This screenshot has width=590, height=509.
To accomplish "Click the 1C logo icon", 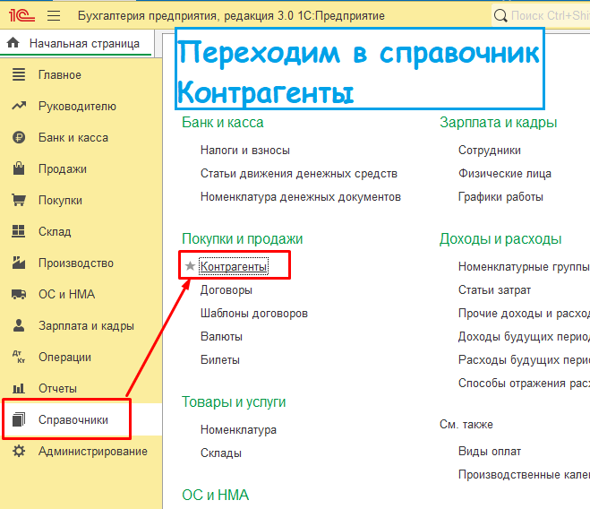I will 21,15.
